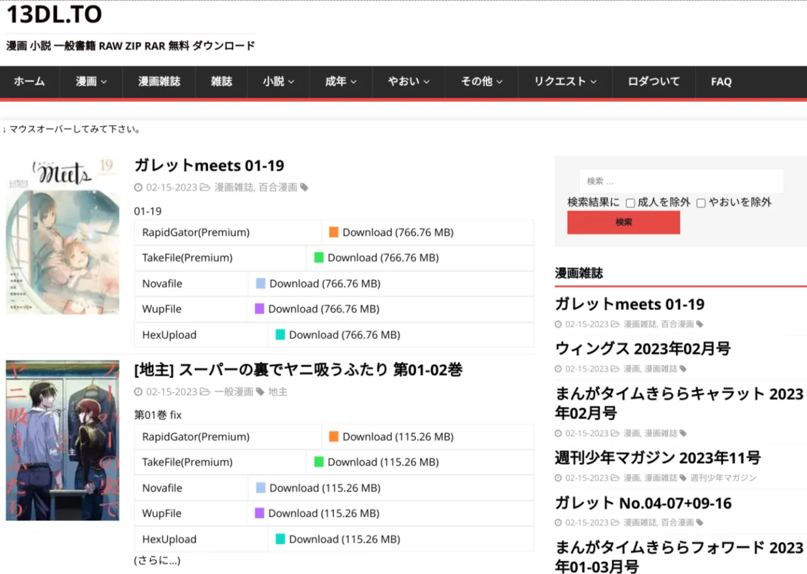Click the teal HexUpload icon for ガレットmeets
The image size is (807, 574).
point(281,335)
